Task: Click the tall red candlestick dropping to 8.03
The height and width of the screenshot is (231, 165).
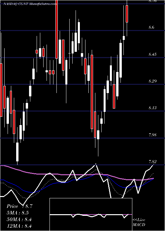Action: pos(92,92)
